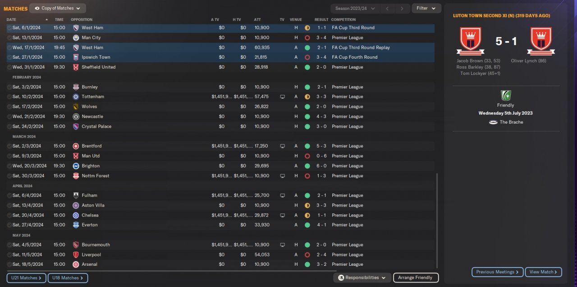577x287 pixels.
Task: Open U21 Matches
Action: click(26, 278)
